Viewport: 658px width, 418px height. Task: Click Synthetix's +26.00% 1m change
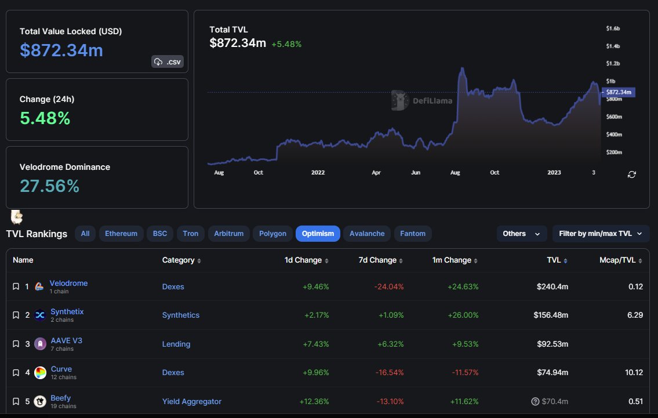[x=463, y=315]
